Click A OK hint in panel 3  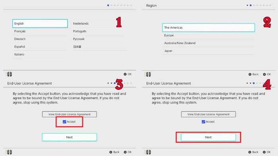(x=127, y=152)
